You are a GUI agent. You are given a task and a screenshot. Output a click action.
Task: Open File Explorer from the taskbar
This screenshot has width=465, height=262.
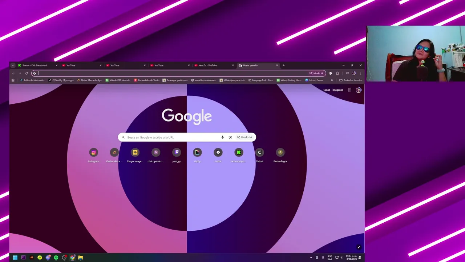(x=80, y=258)
